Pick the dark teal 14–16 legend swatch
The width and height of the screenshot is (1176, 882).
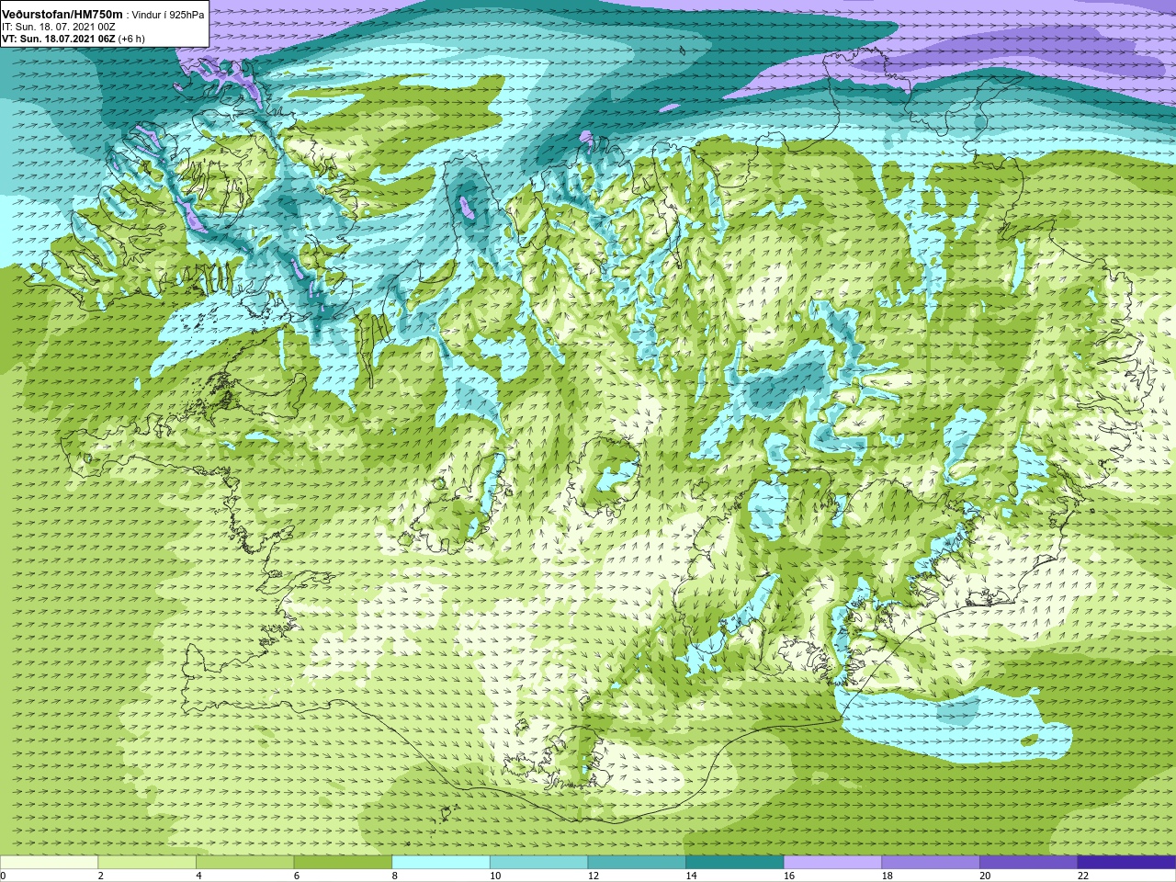pyautogui.click(x=735, y=862)
